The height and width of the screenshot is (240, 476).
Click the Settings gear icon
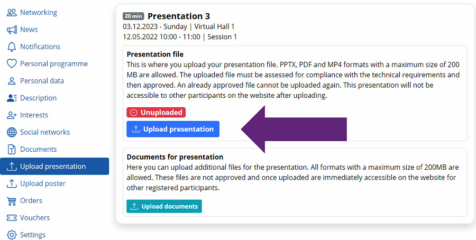[12, 235]
